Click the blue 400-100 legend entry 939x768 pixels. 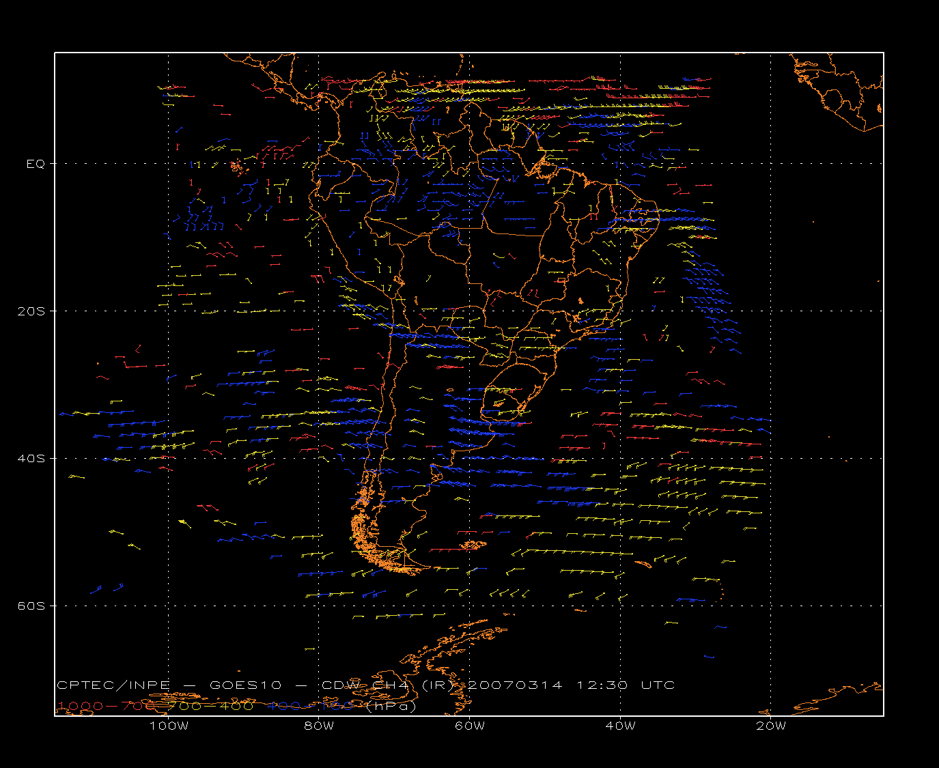311,706
